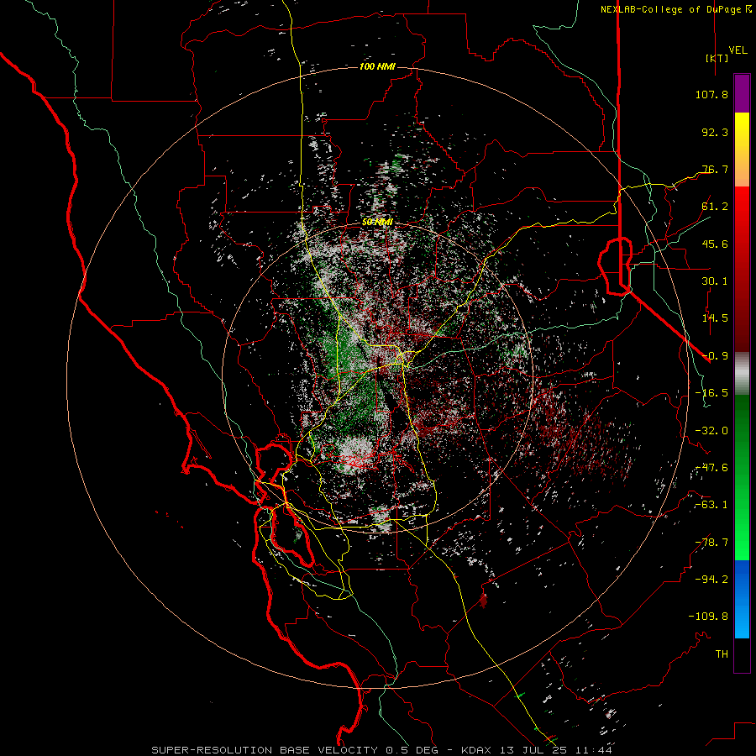Select the 50 NMI range ring label
This screenshot has height=756, width=756.
[x=377, y=223]
